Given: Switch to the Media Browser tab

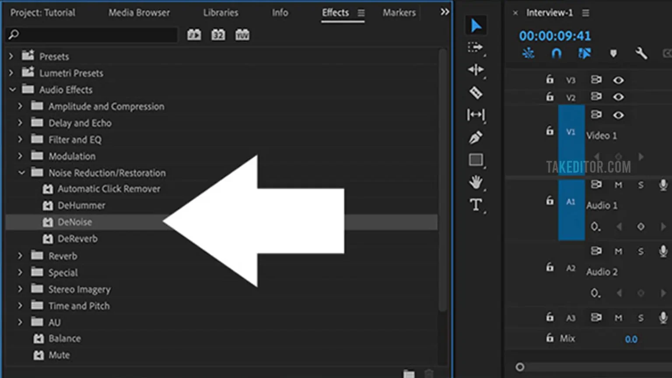Looking at the screenshot, I should (139, 13).
